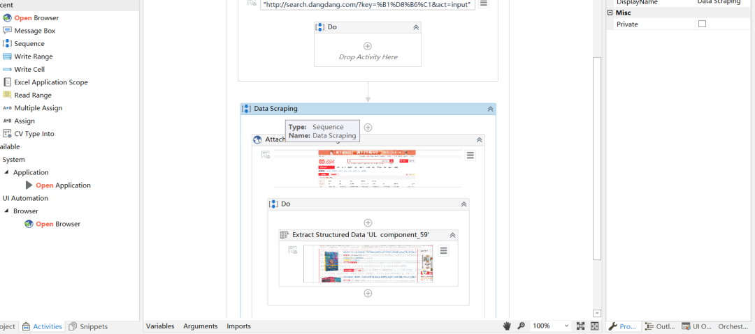755x334 pixels.
Task: Click the plus in Drop Activity Here
Action: click(368, 46)
